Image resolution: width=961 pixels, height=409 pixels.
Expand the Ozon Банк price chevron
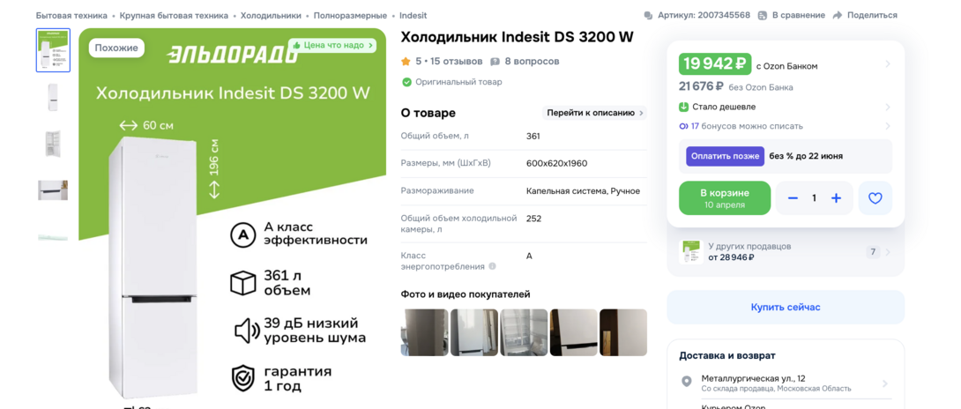(x=888, y=63)
